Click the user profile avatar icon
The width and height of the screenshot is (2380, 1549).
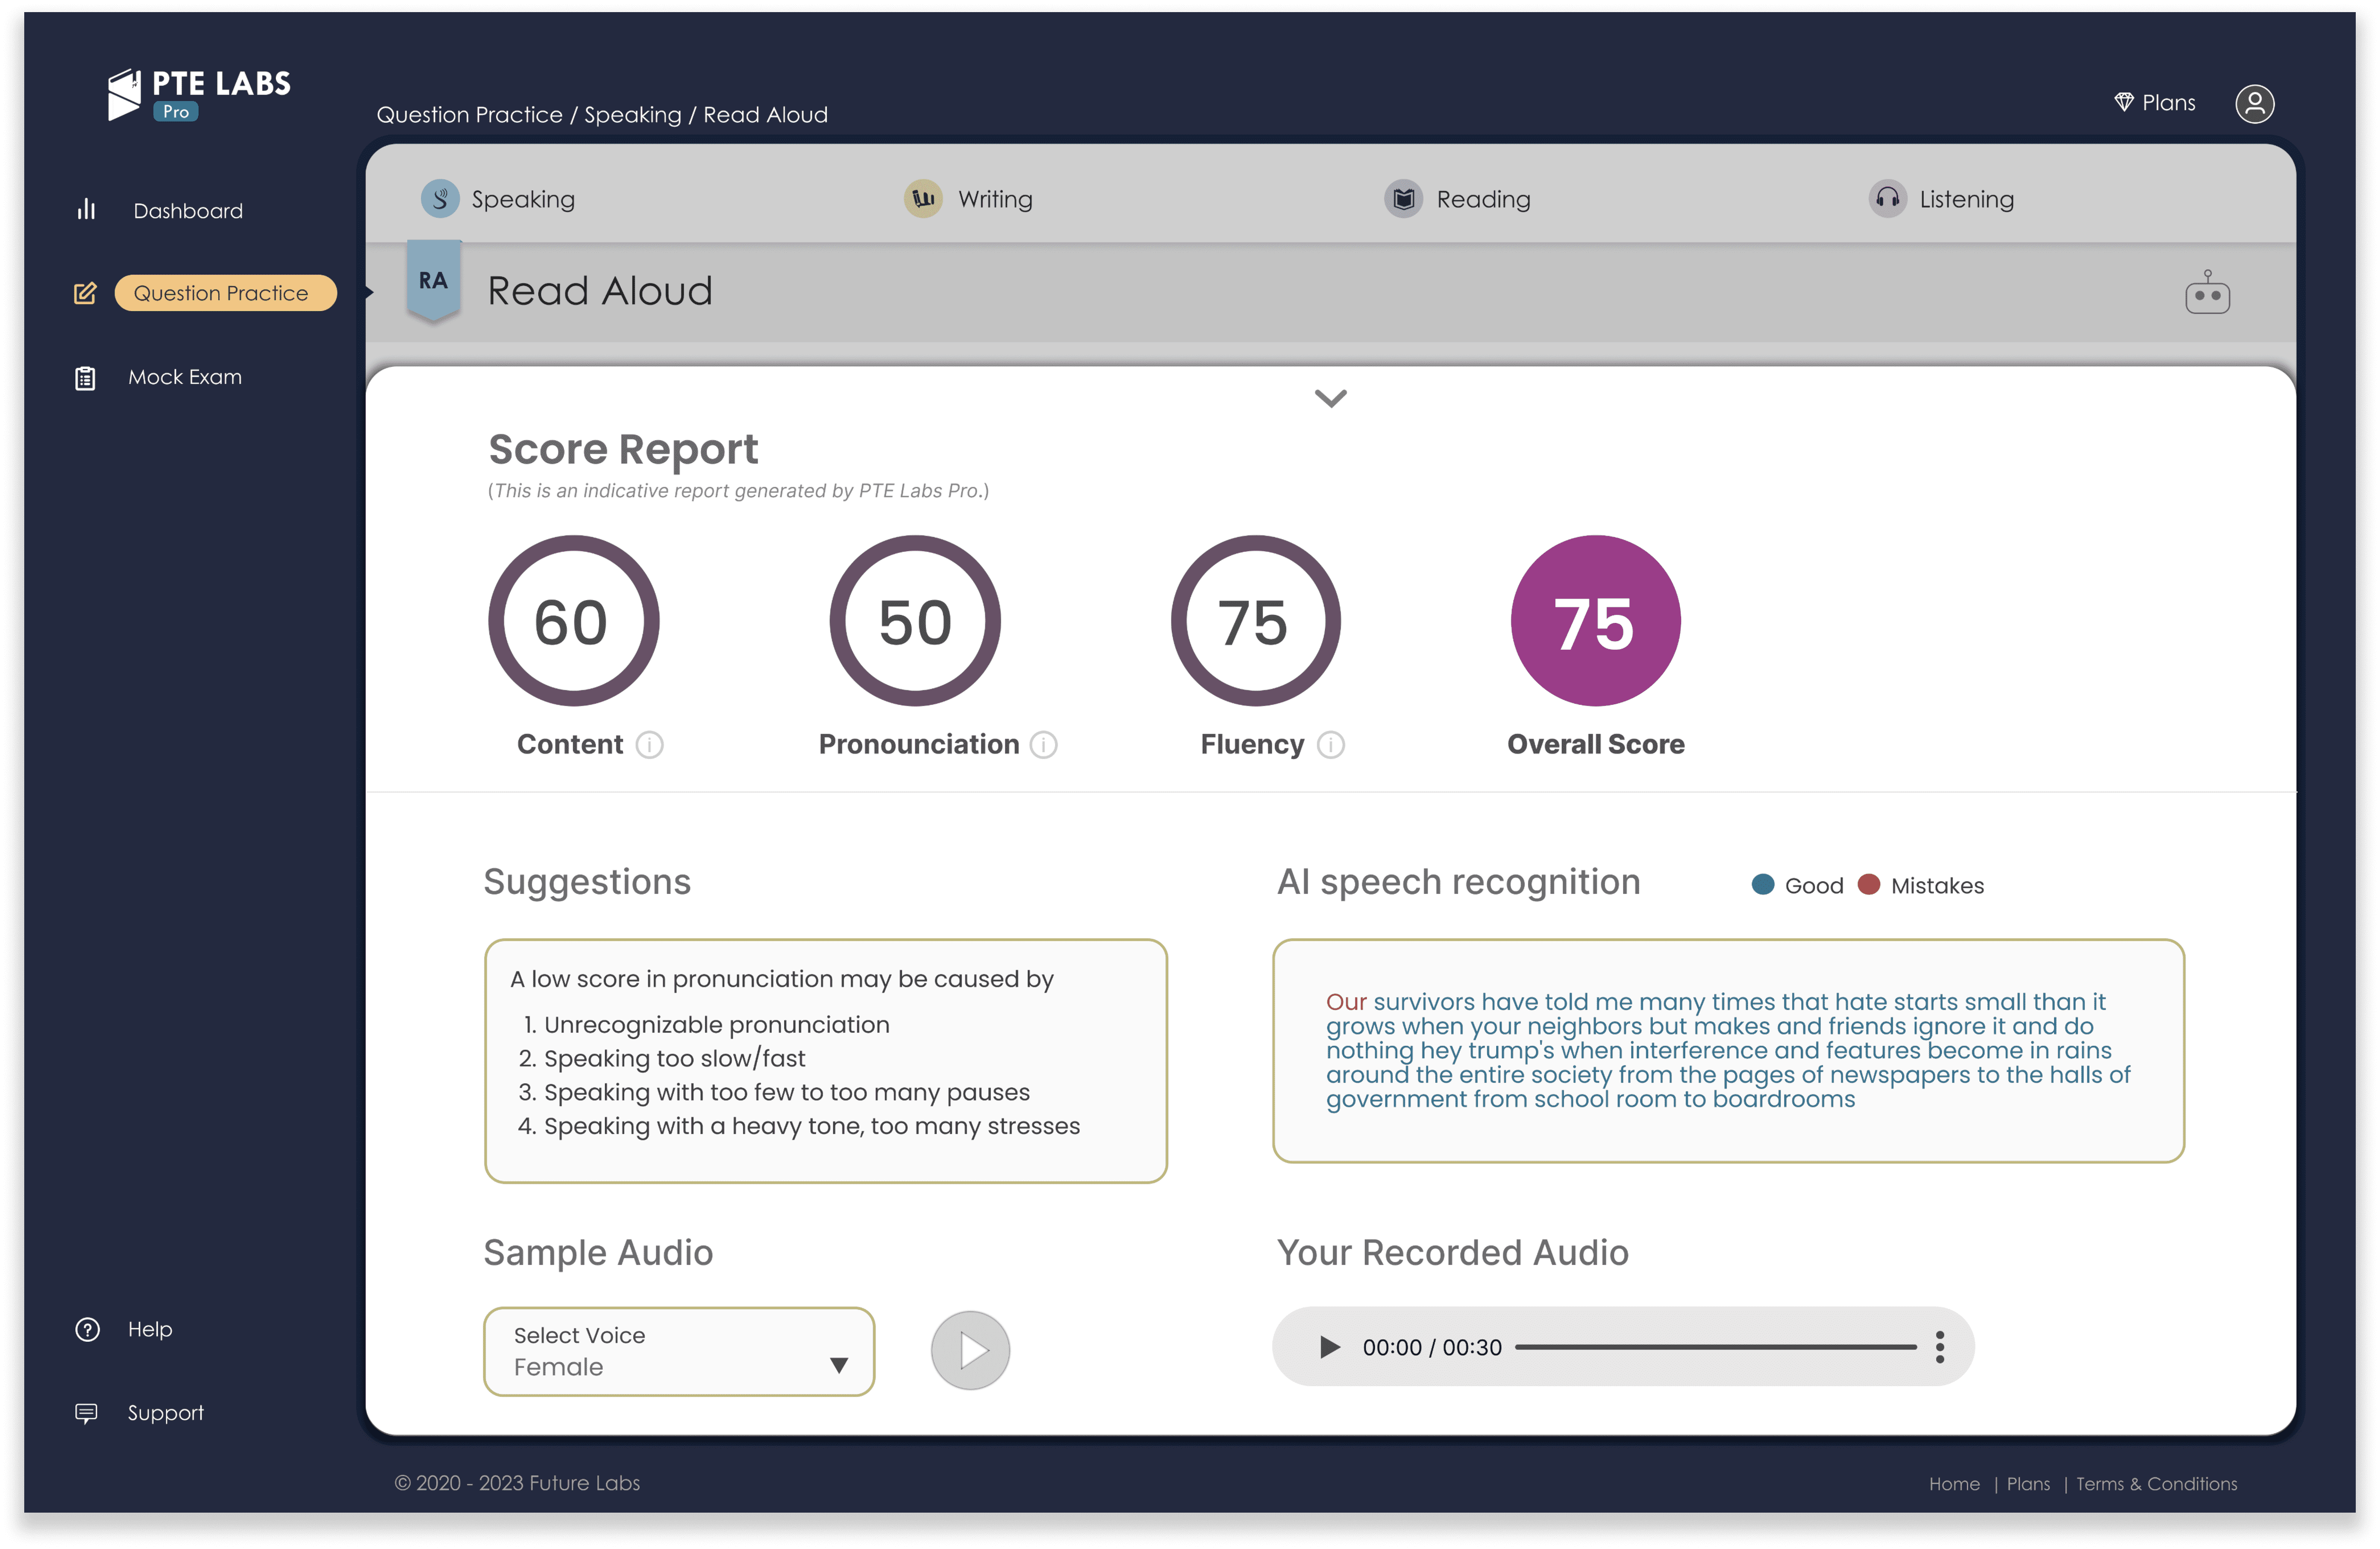tap(2254, 104)
